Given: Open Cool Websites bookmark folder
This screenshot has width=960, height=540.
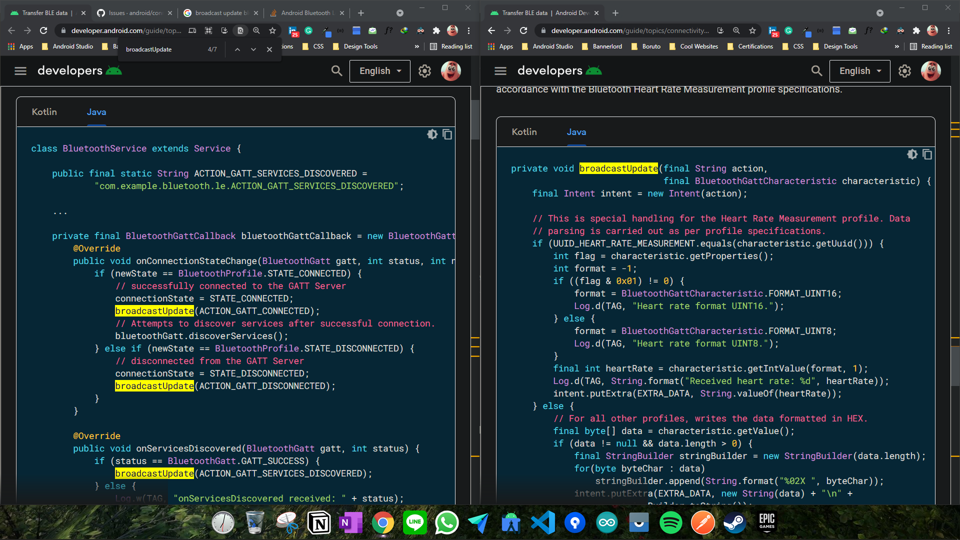Looking at the screenshot, I should (x=693, y=46).
